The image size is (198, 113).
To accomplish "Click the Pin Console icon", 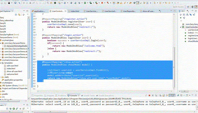I will click(x=178, y=95).
